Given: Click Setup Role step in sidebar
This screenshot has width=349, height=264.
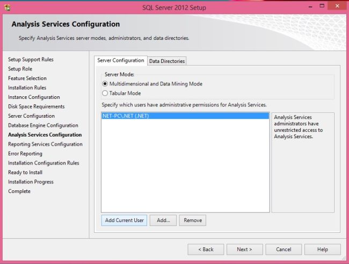Looking at the screenshot, I should coord(20,69).
